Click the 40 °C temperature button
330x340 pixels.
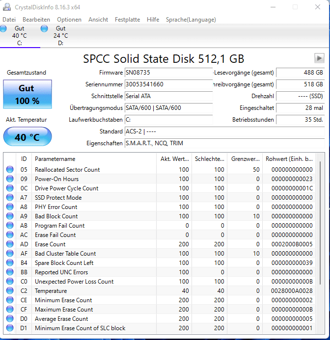[27, 137]
